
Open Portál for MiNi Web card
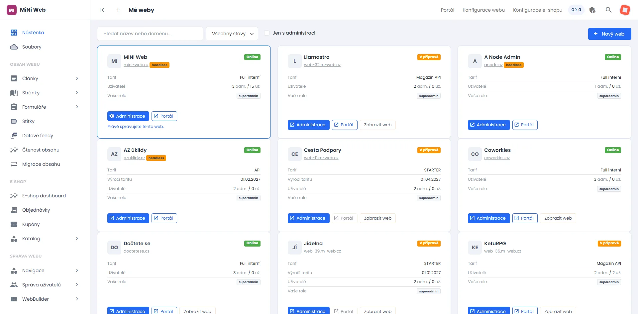tap(164, 116)
